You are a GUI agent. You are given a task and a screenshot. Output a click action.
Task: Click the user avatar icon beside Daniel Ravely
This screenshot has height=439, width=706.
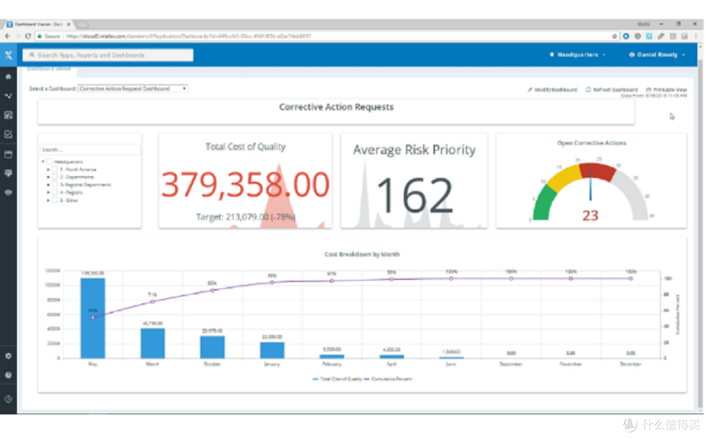point(631,55)
